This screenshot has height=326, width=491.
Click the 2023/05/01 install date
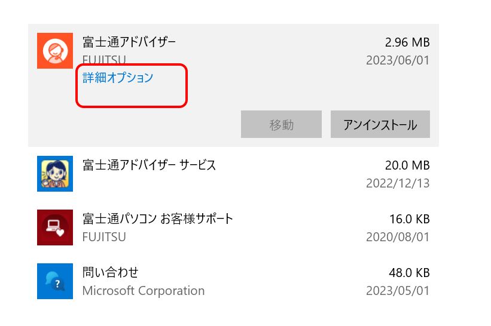click(398, 291)
